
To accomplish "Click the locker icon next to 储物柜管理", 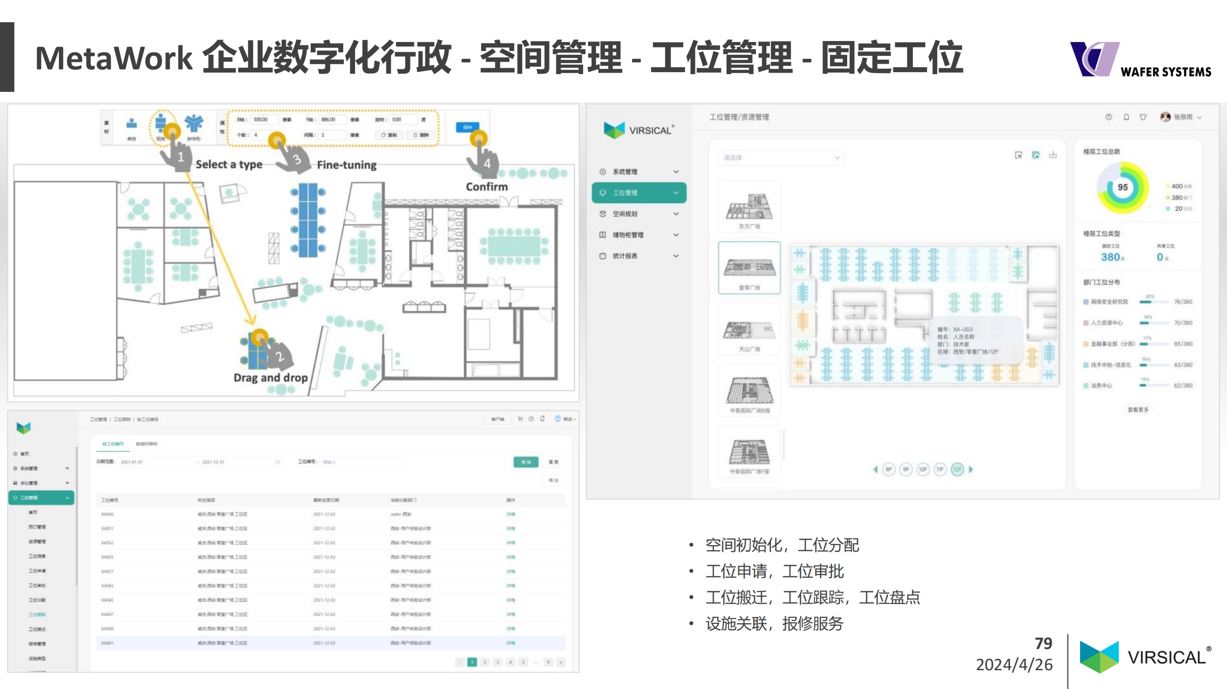I will pyautogui.click(x=602, y=235).
